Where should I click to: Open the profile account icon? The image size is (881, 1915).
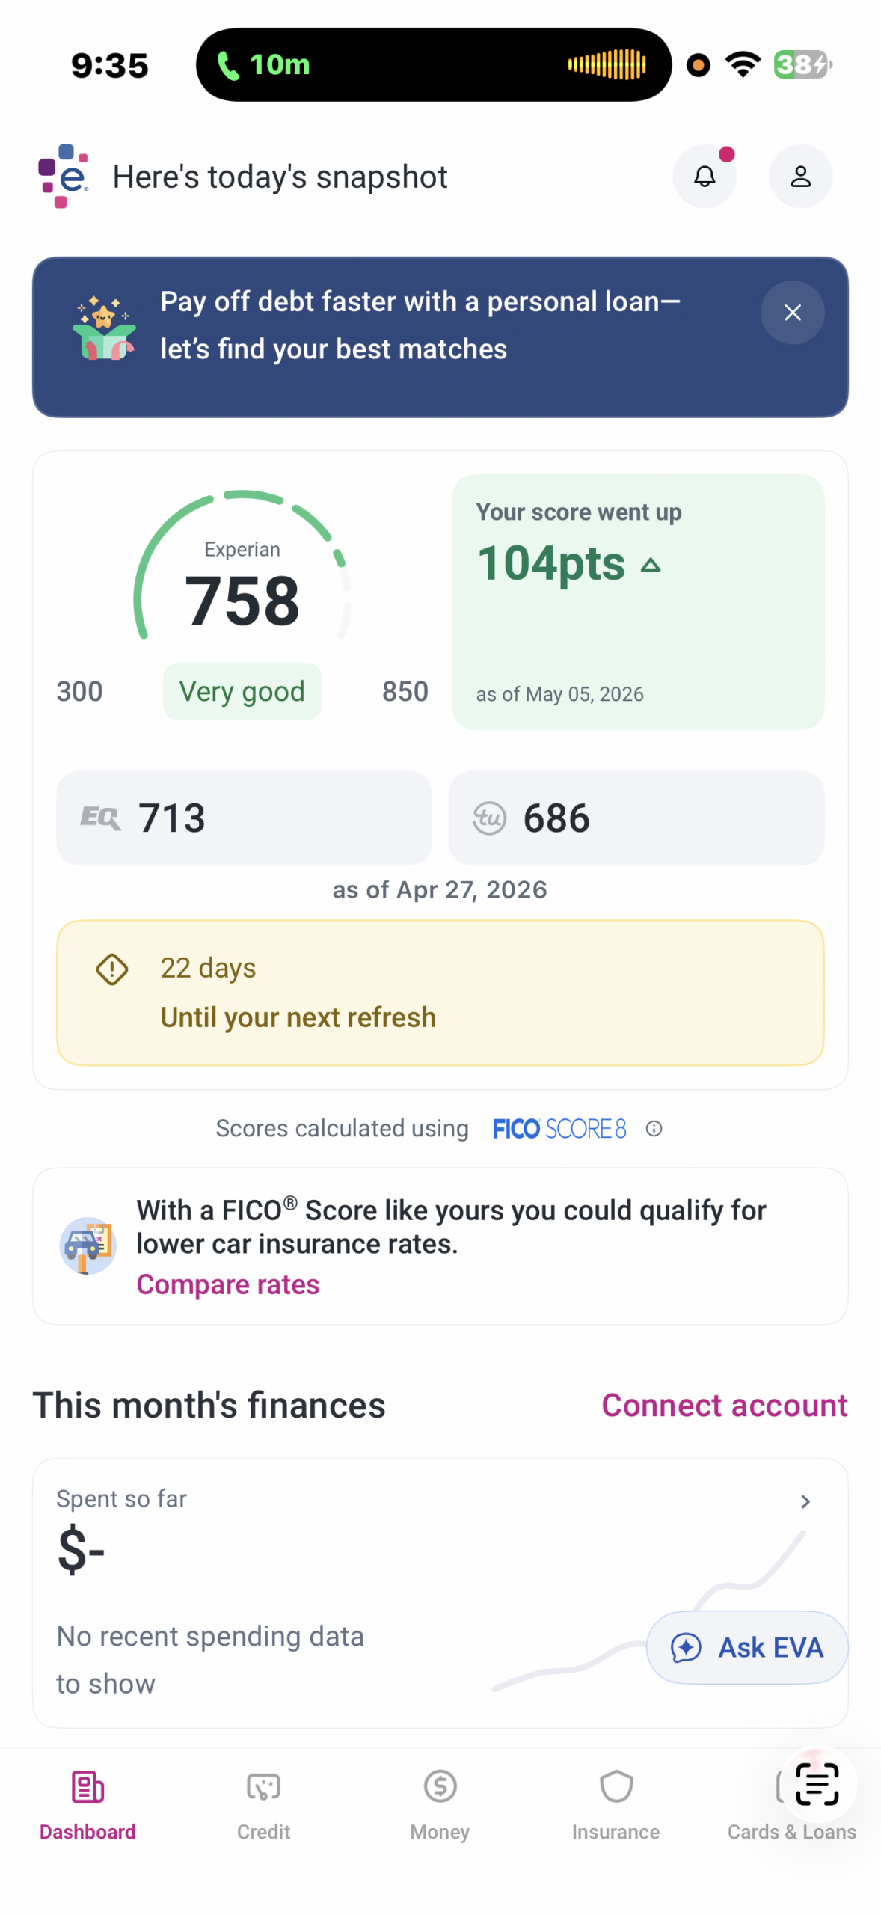pyautogui.click(x=800, y=177)
